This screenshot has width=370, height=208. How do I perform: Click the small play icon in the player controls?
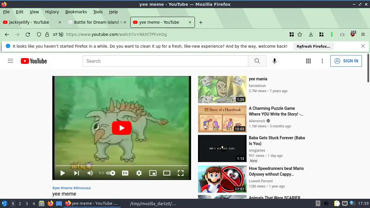tap(62, 173)
